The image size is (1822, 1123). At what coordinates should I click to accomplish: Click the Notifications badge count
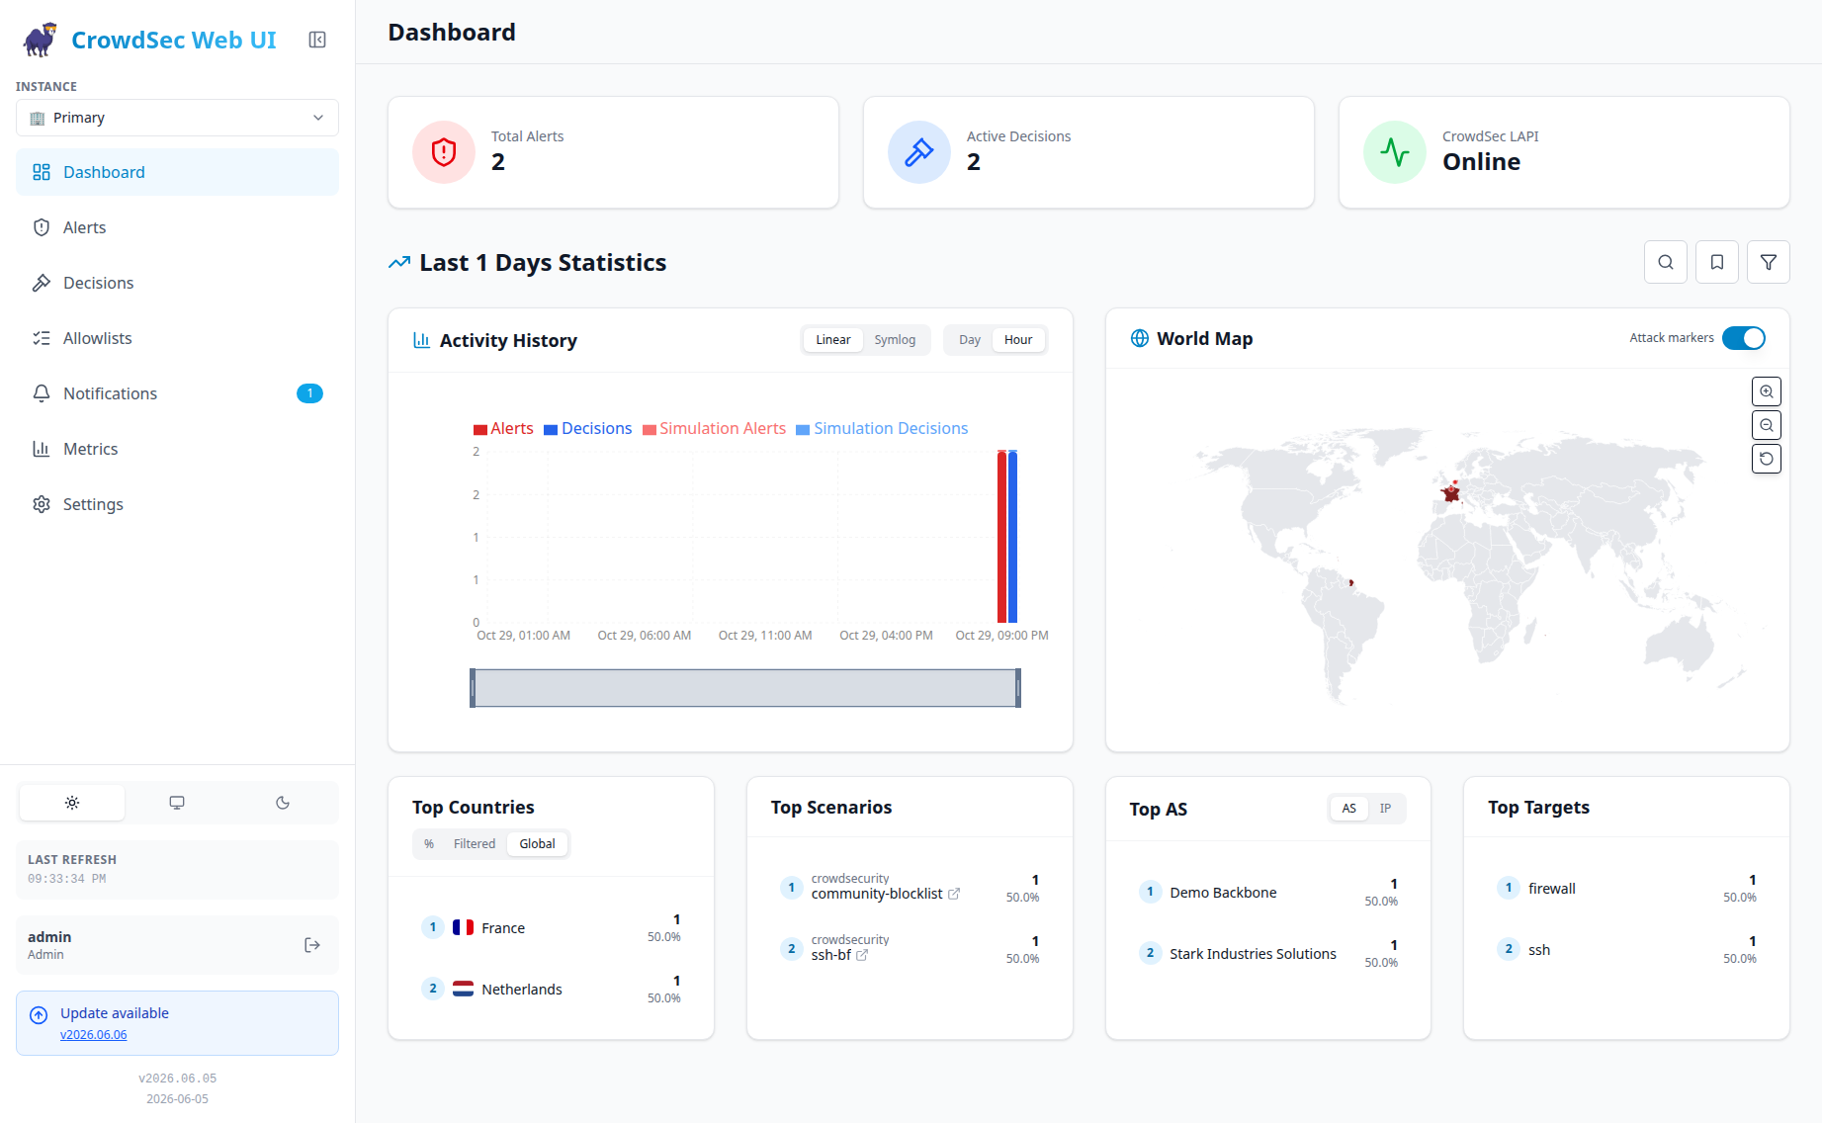(309, 393)
